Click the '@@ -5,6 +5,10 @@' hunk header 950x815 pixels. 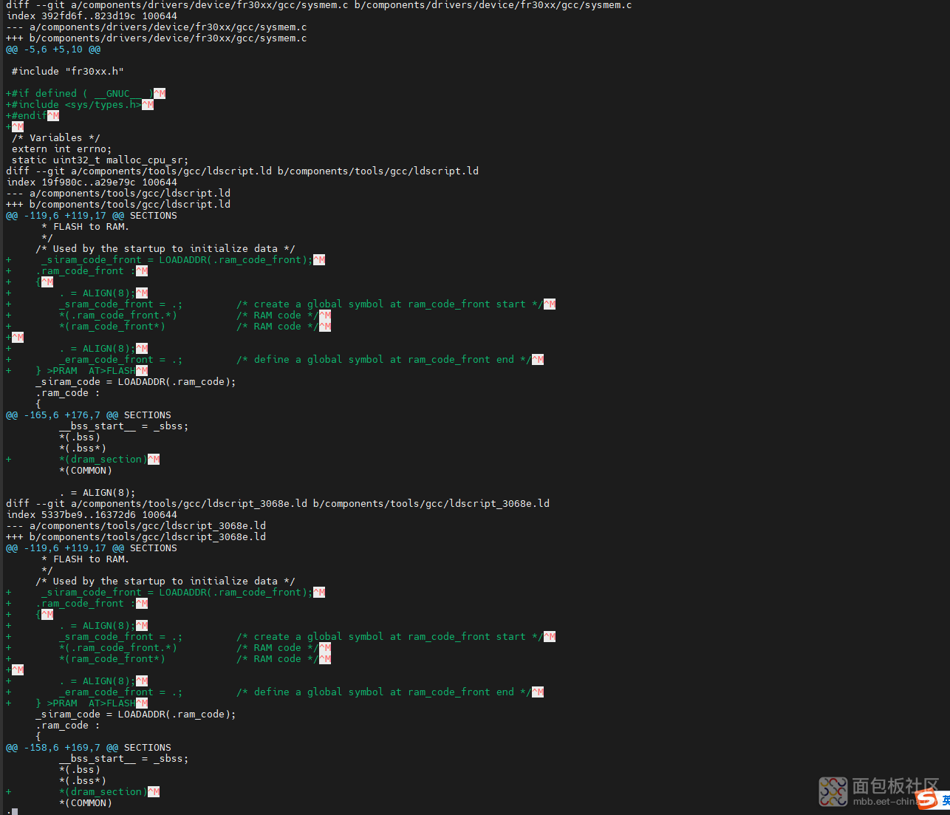(53, 49)
